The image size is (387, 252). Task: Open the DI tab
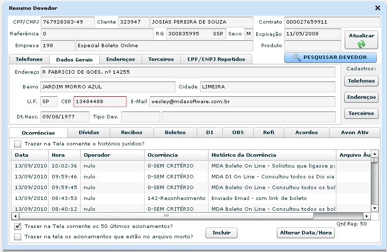(x=209, y=133)
